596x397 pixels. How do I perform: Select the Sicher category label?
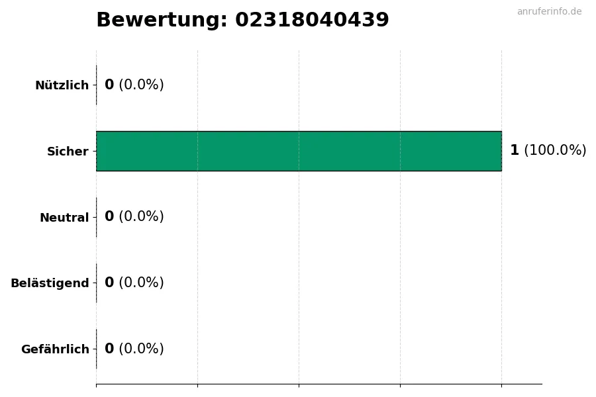pos(68,152)
